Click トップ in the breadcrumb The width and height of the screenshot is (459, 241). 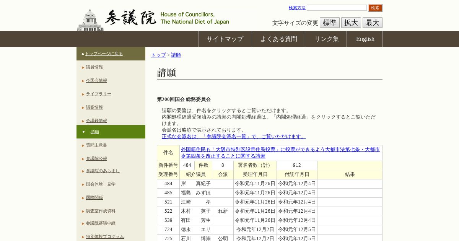pos(158,55)
